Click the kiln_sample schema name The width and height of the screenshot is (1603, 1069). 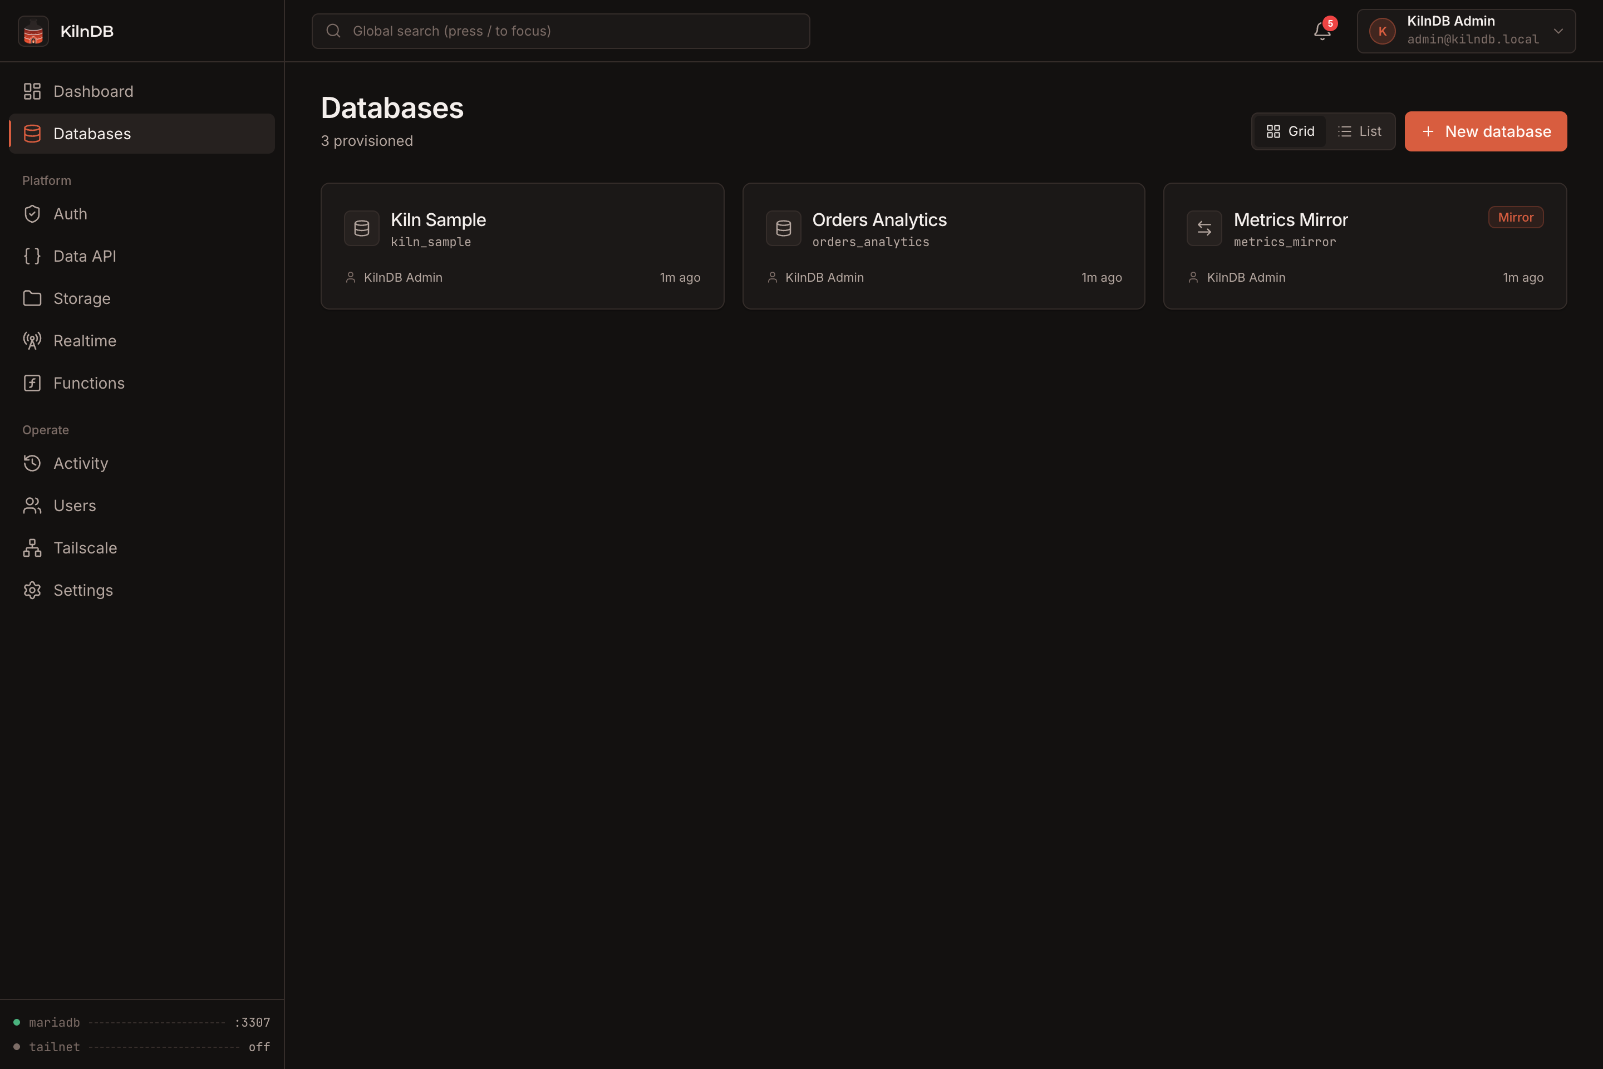coord(431,242)
